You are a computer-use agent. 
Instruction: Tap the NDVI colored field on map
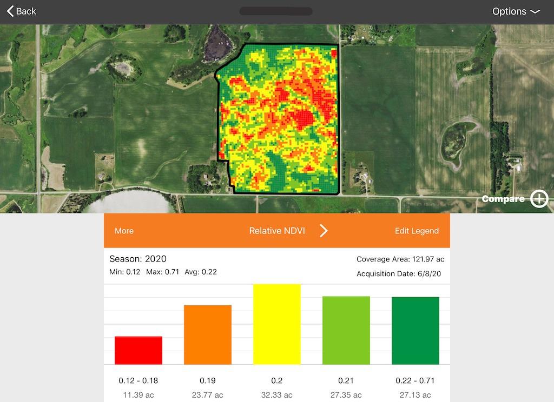pyautogui.click(x=279, y=119)
